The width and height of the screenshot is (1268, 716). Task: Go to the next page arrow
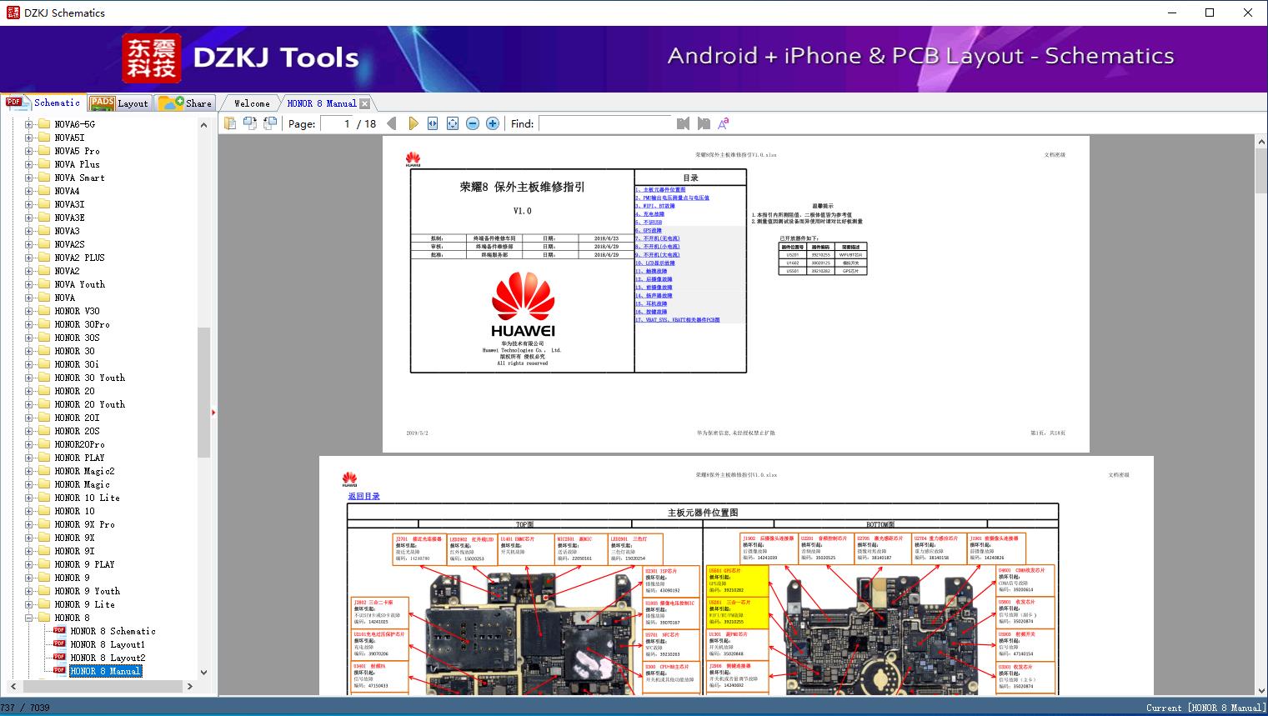(413, 123)
